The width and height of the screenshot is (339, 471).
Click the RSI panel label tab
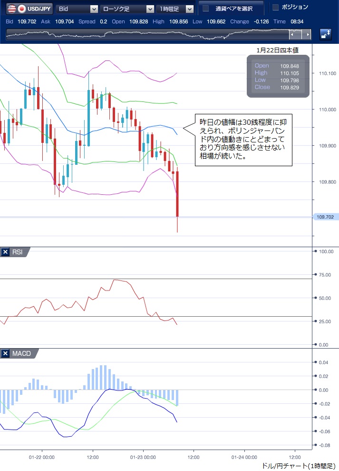point(18,252)
